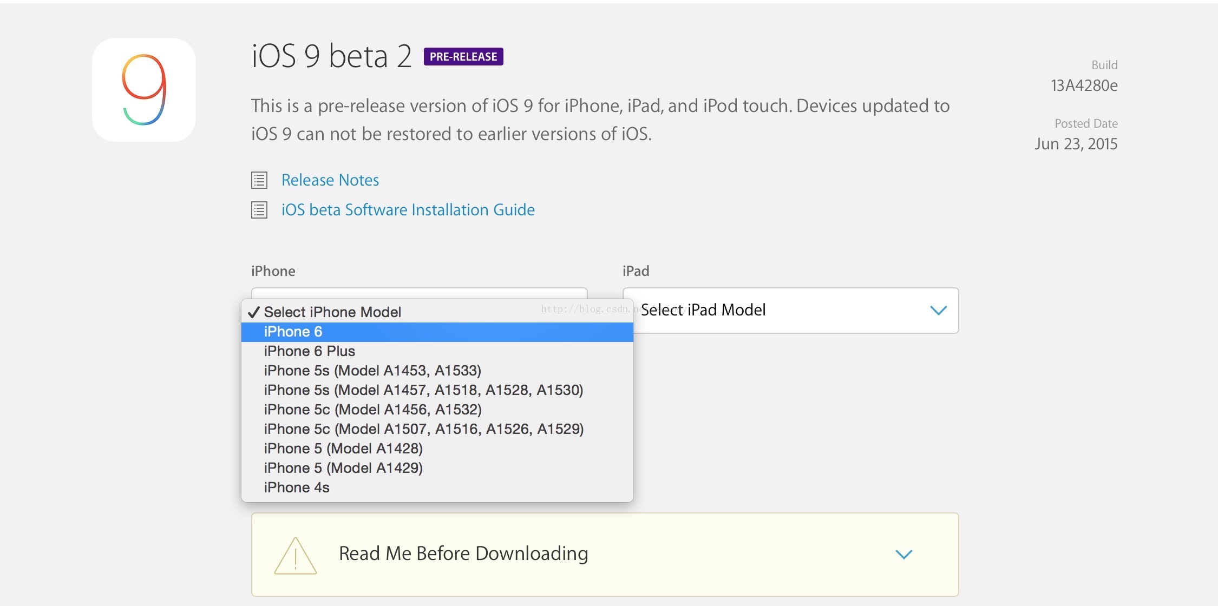This screenshot has width=1218, height=606.
Task: Click the iPad dropdown chevron arrow
Action: coord(938,310)
